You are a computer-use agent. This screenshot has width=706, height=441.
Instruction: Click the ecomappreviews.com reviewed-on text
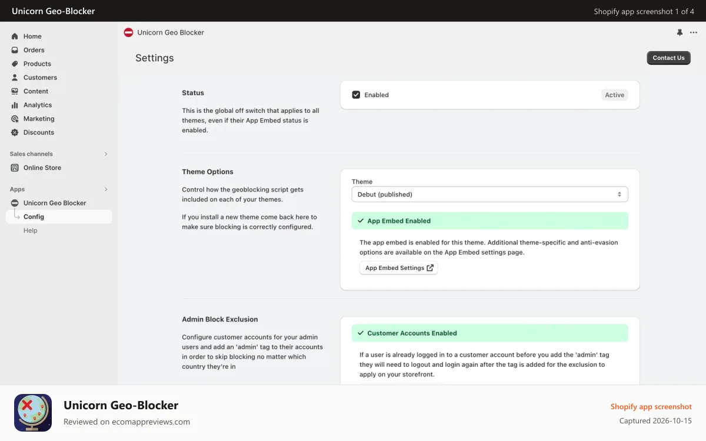coord(126,422)
